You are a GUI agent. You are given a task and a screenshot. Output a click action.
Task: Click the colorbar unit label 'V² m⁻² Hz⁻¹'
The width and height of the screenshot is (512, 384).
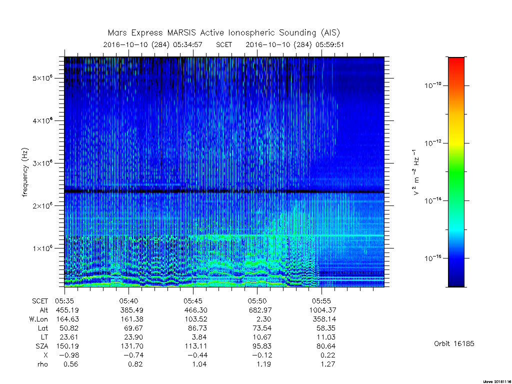pos(415,172)
